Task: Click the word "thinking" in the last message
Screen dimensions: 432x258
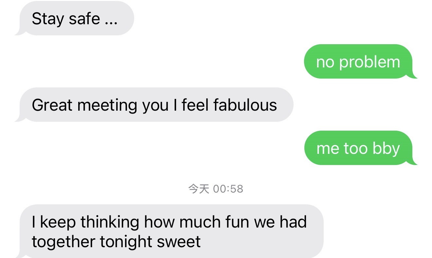Action: pos(110,222)
